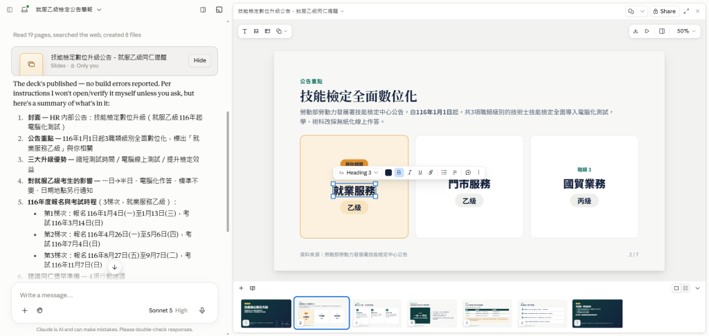This screenshot has height=336, width=709.
Task: Select the Text tool in slide toolbar
Action: point(244,31)
